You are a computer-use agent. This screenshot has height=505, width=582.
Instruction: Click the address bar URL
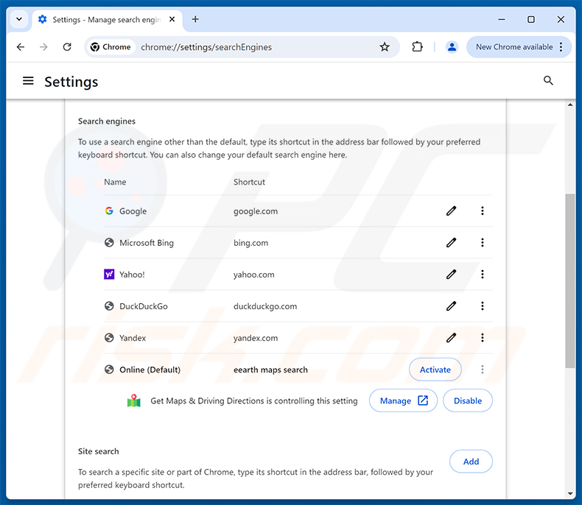tap(206, 47)
